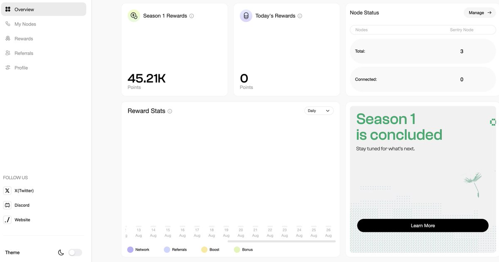Open the Overview section via its grid icon
Viewport: 499px width, 262px height.
pos(7,9)
